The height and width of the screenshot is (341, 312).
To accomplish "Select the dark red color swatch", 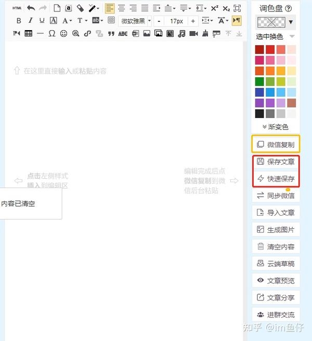I will pyautogui.click(x=259, y=49).
